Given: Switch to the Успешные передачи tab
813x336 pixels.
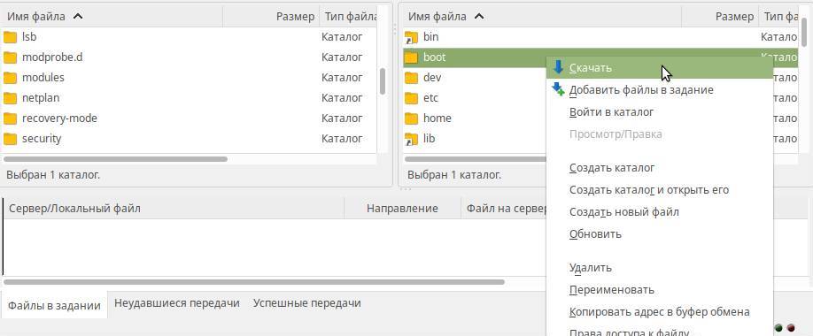Looking at the screenshot, I should [307, 303].
